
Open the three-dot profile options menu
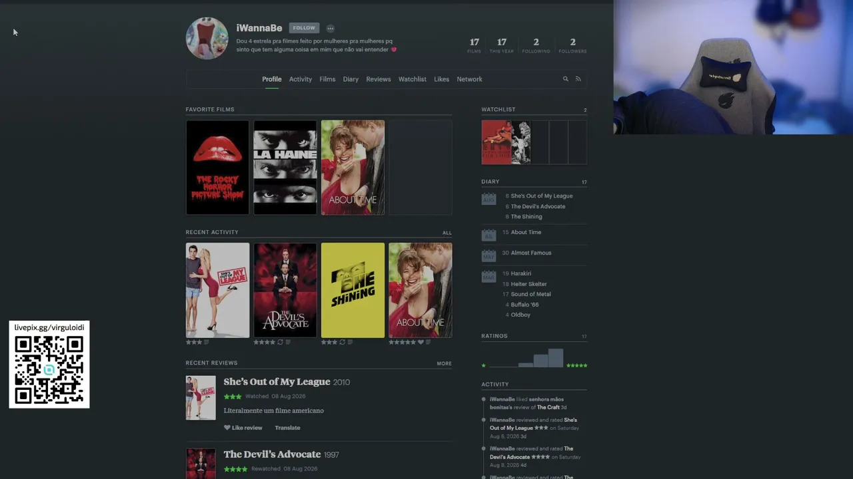331,28
